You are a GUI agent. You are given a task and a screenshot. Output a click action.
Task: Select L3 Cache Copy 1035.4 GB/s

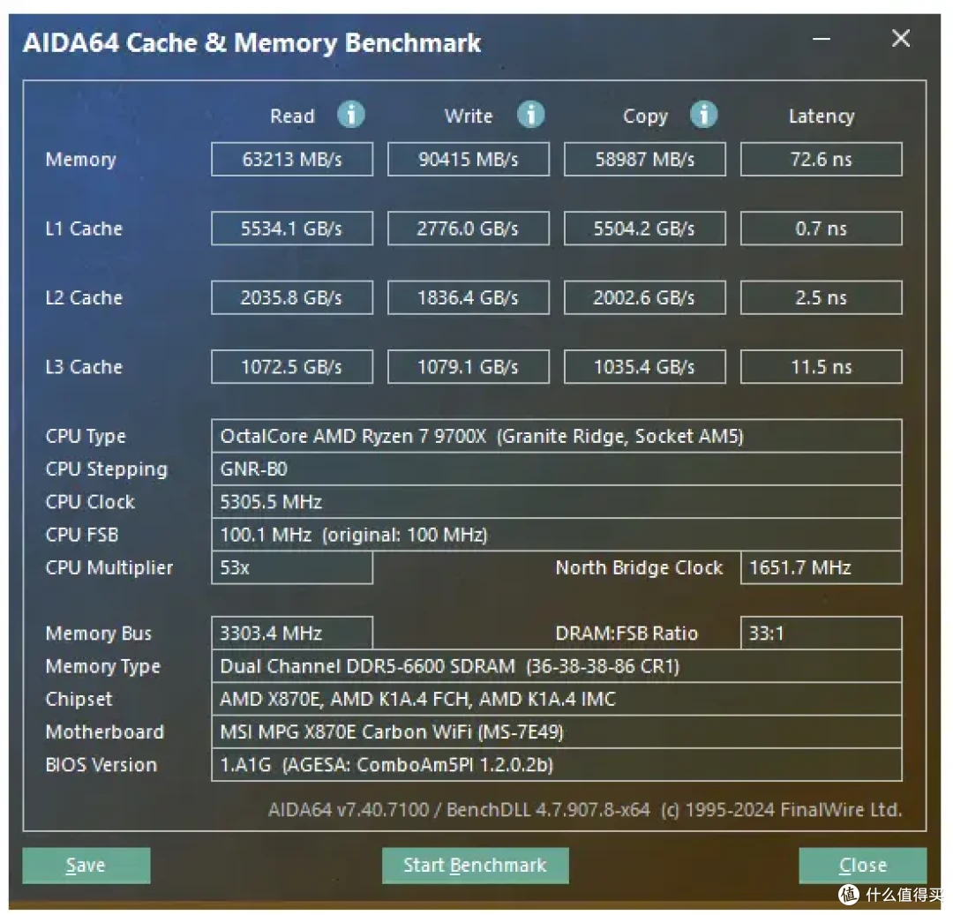pos(644,367)
